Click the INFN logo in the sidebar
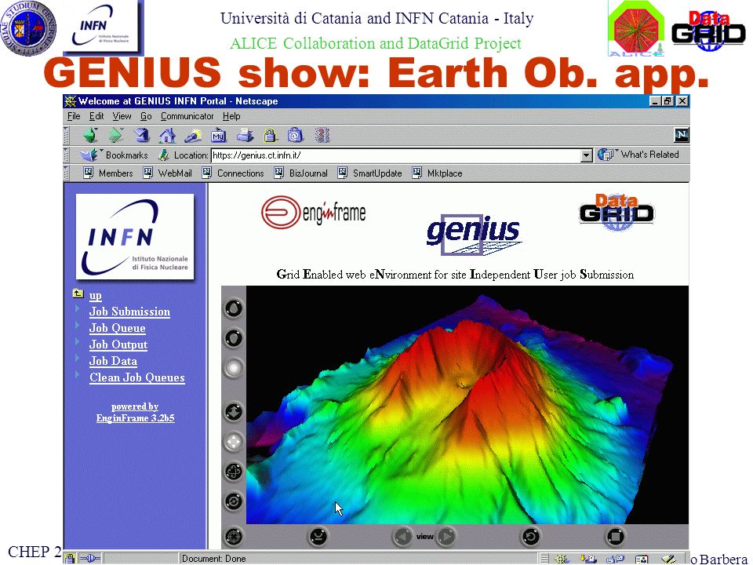Screen dimensions: 753x565 coord(135,236)
